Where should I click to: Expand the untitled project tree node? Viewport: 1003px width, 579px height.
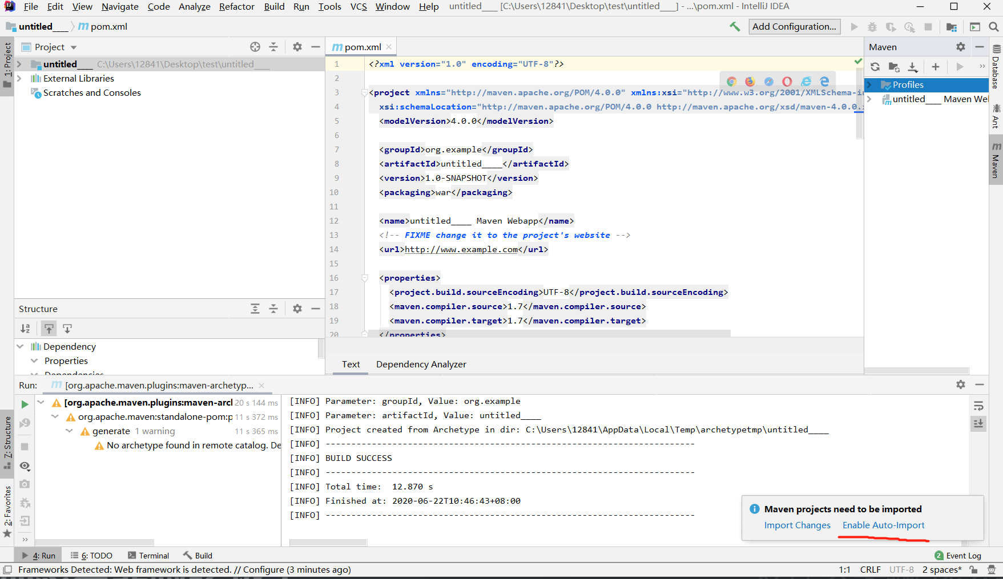click(x=19, y=64)
